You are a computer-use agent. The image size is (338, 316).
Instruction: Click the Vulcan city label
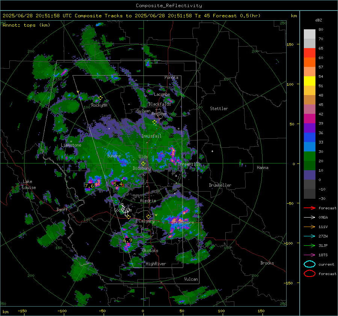point(191,279)
